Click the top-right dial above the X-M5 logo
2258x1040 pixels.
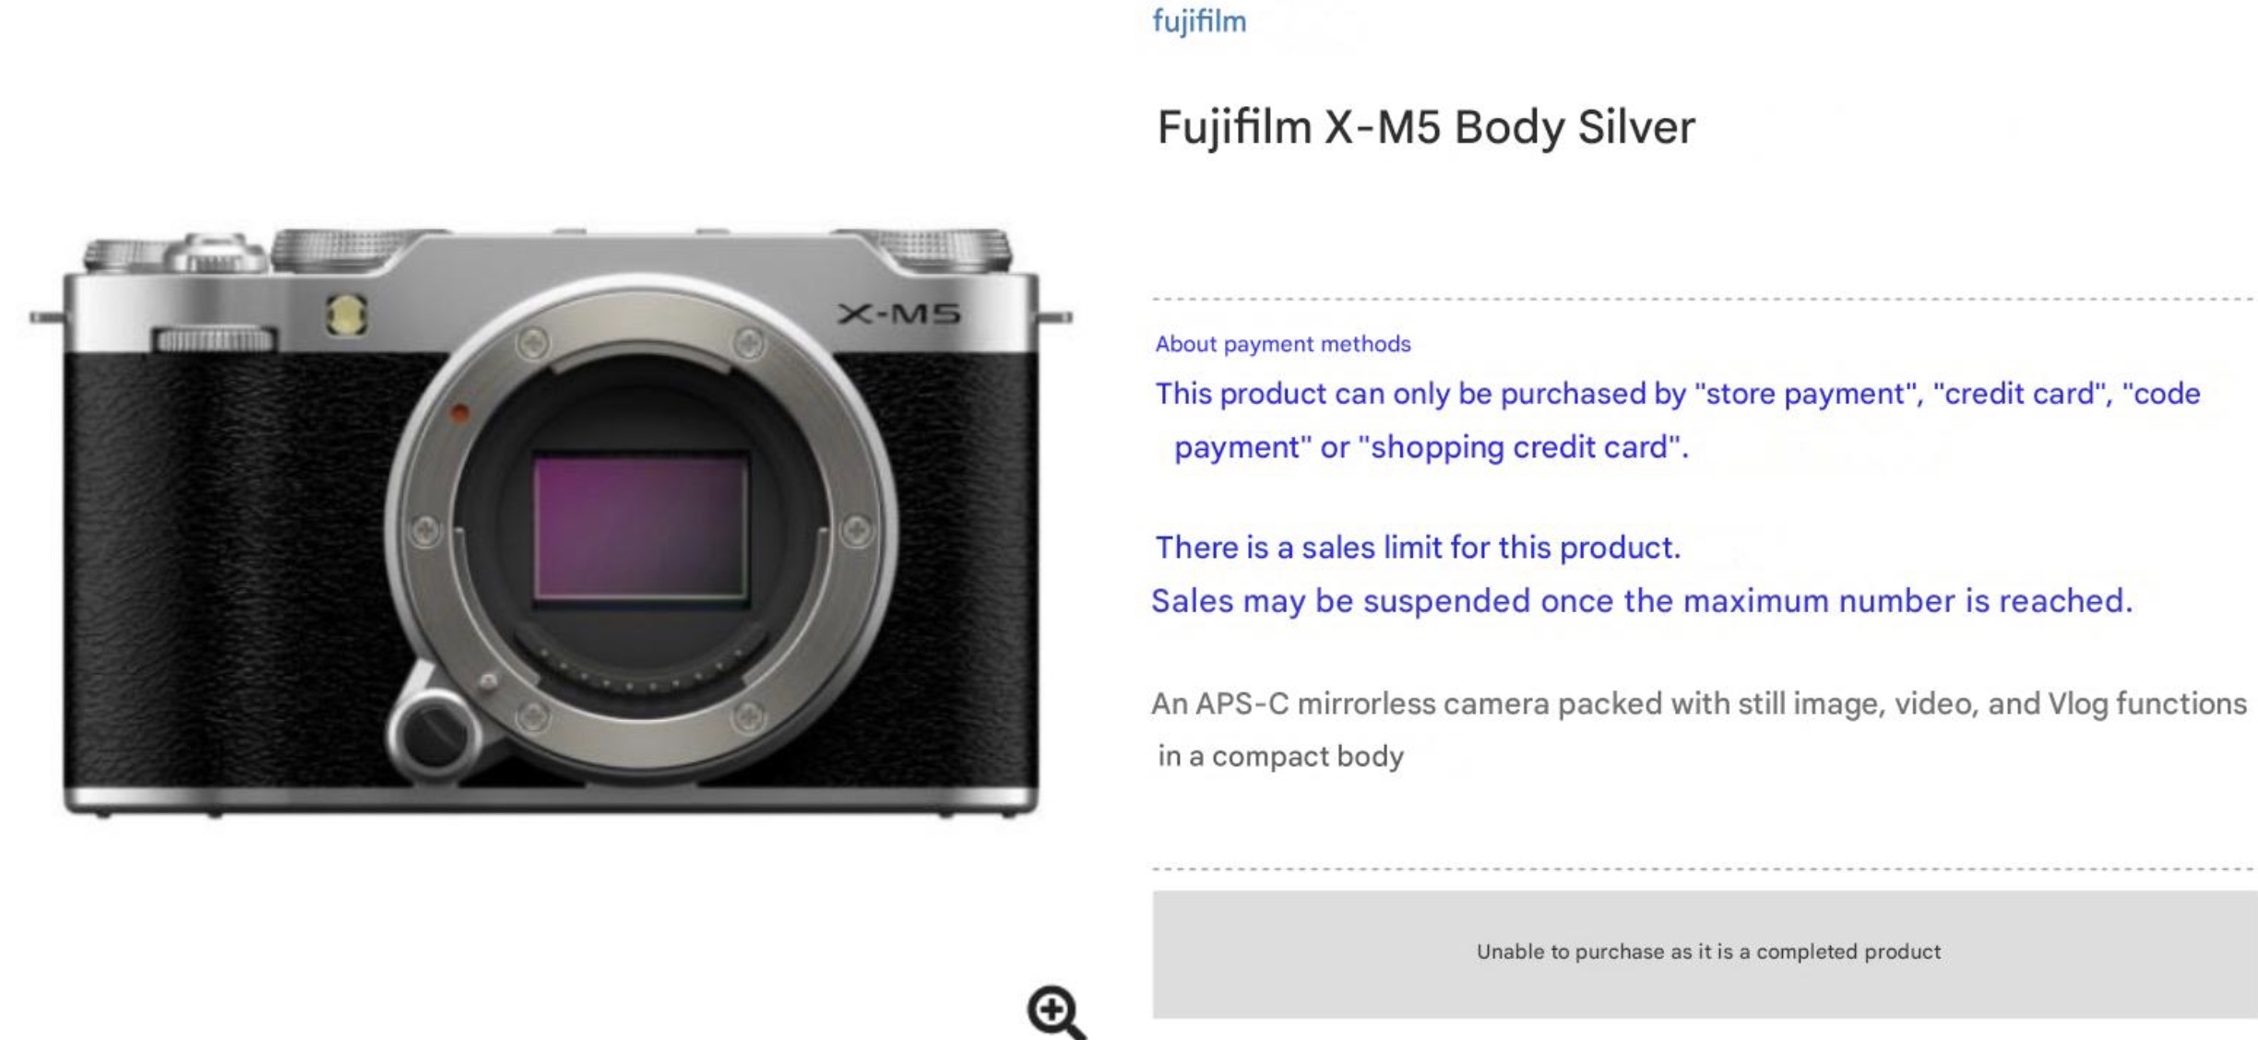click(945, 245)
